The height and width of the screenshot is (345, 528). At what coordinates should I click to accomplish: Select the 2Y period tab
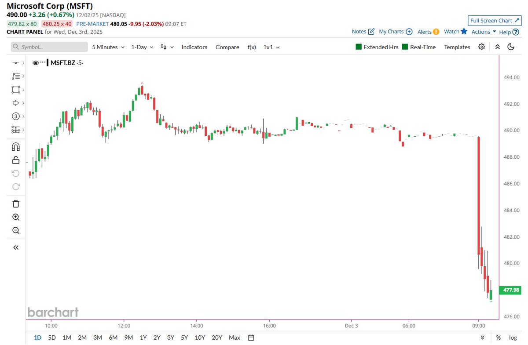[157, 338]
